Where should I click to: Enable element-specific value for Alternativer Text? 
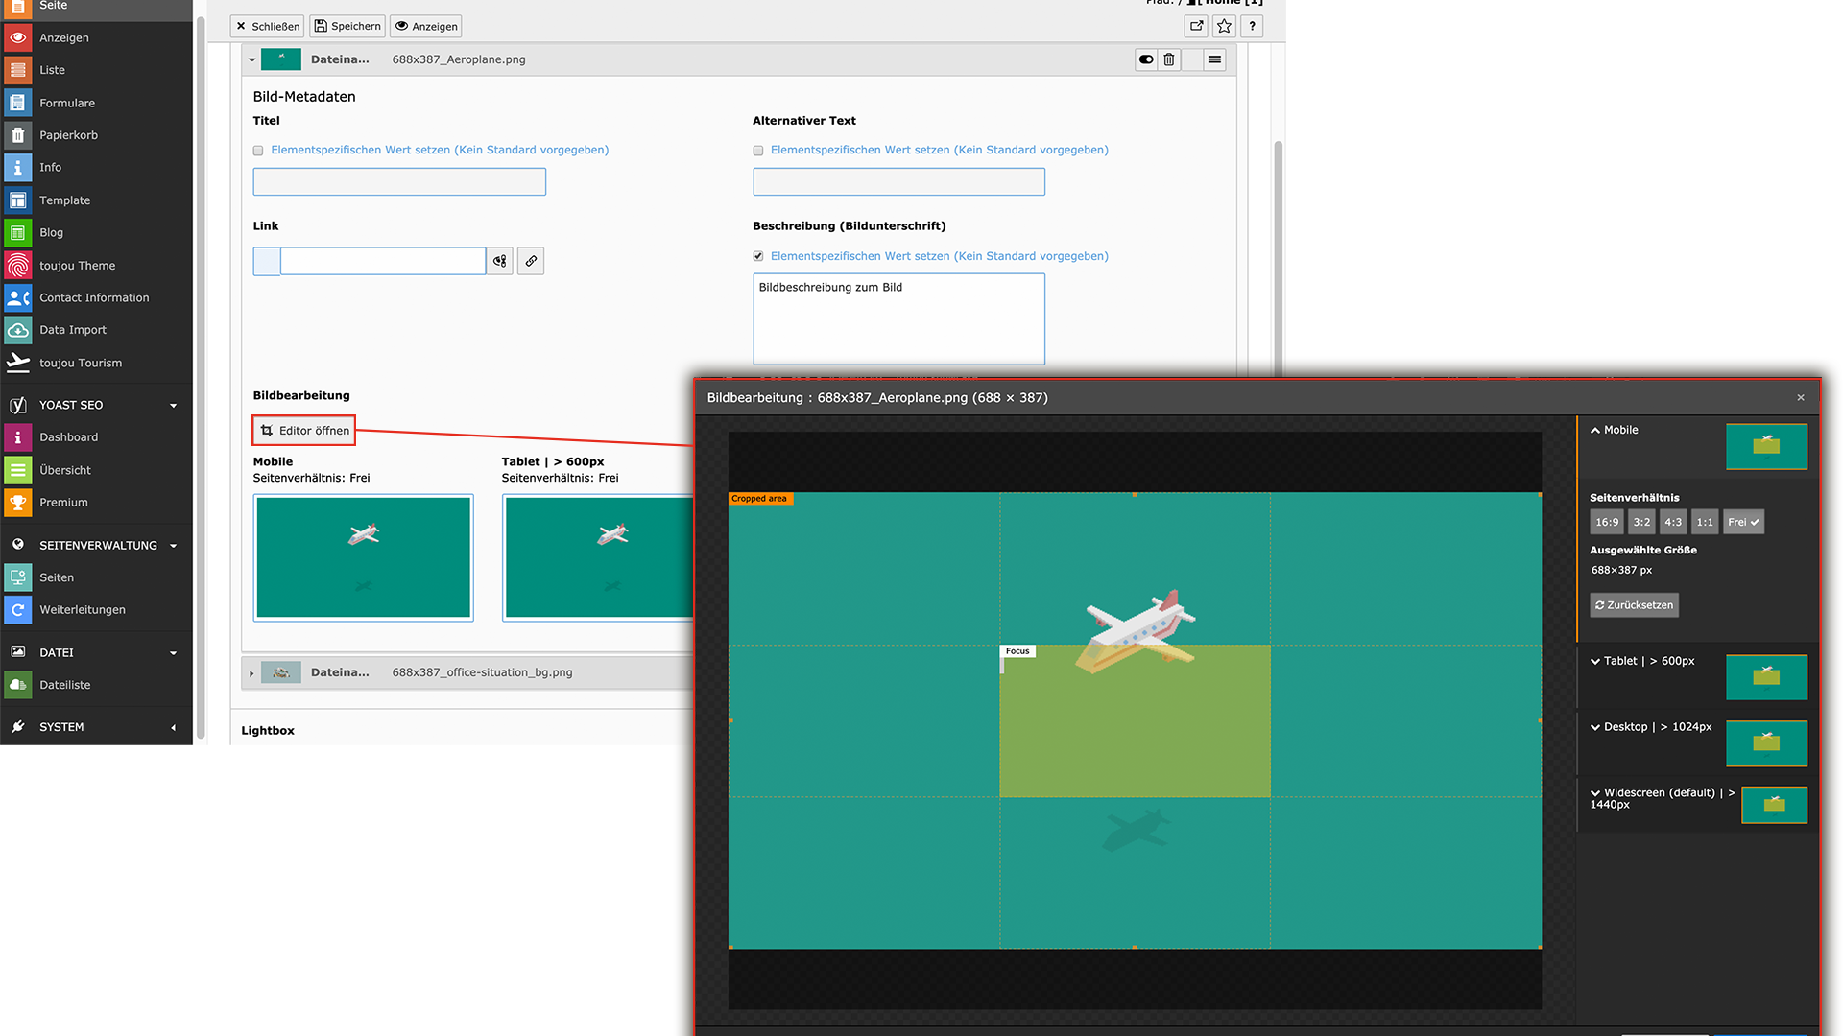pyautogui.click(x=758, y=151)
